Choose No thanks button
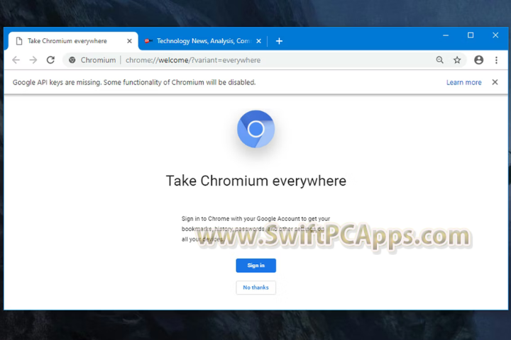The image size is (511, 340). point(255,288)
